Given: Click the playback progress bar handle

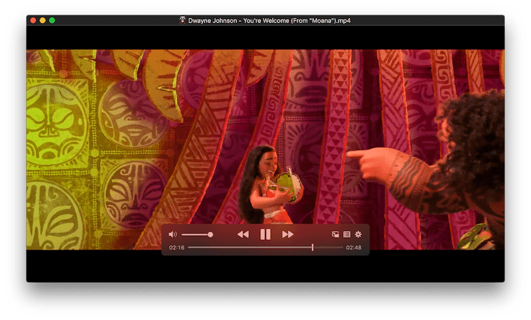Looking at the screenshot, I should (312, 248).
